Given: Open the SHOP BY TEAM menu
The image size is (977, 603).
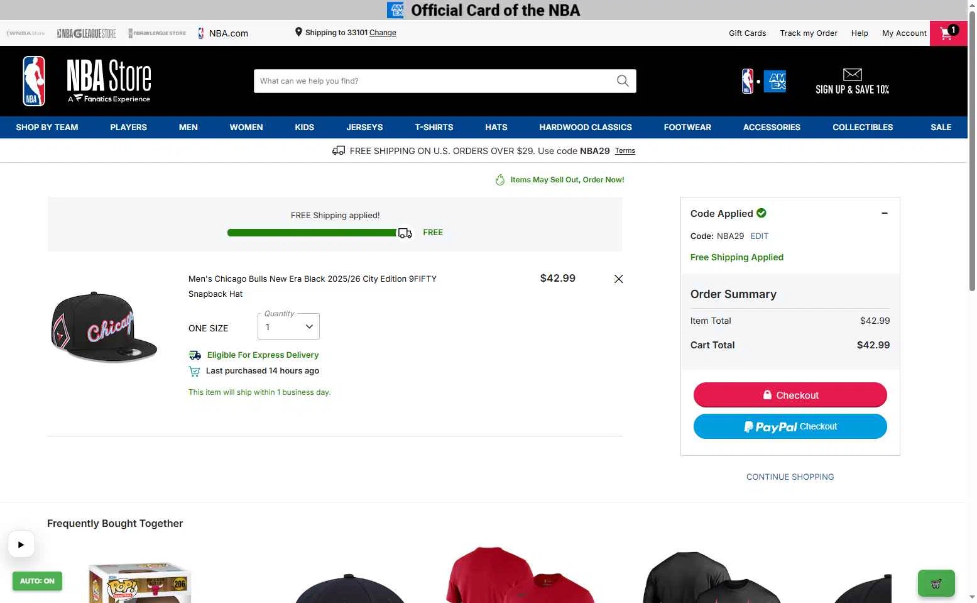Looking at the screenshot, I should coord(47,127).
